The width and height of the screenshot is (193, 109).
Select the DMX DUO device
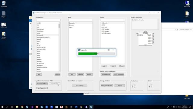pos(113,27)
